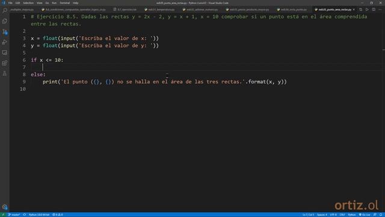The width and height of the screenshot is (385, 217).
Task: Open the Help menu
Action: [x=75, y=3]
